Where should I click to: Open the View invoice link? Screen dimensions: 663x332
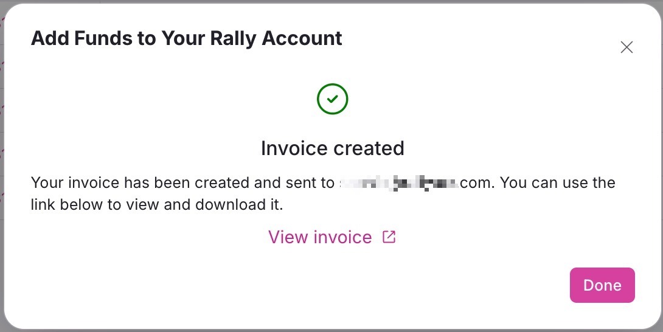click(x=320, y=237)
